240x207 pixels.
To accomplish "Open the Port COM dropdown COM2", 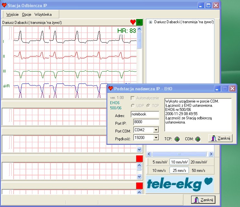I will pos(156,130).
